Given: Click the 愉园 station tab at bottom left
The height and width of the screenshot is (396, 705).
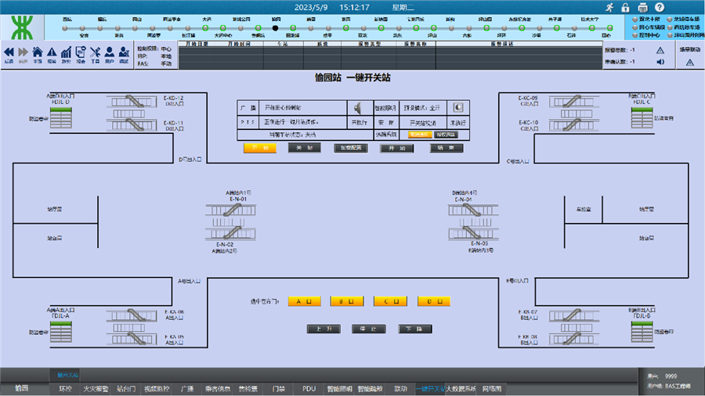Looking at the screenshot, I should 22,388.
